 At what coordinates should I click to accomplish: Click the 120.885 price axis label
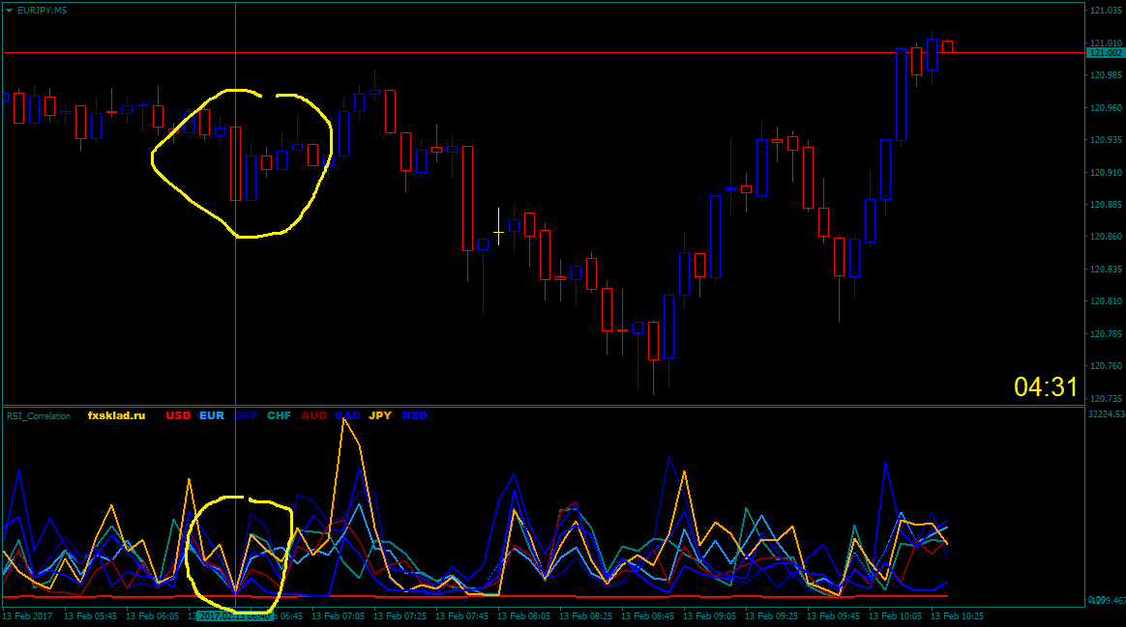pos(1106,205)
